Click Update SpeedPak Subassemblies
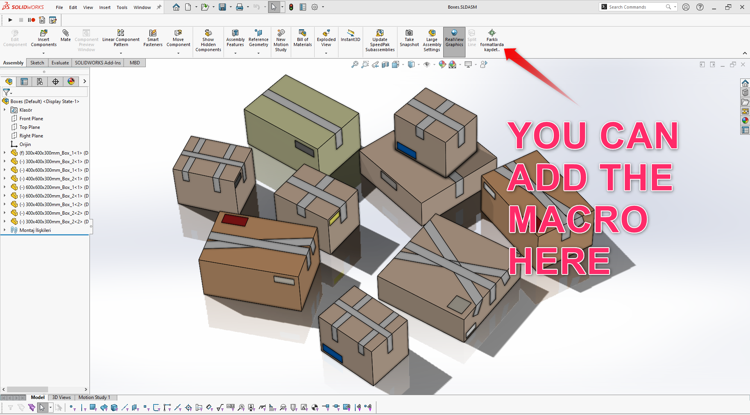The image size is (750, 415). pyautogui.click(x=380, y=41)
